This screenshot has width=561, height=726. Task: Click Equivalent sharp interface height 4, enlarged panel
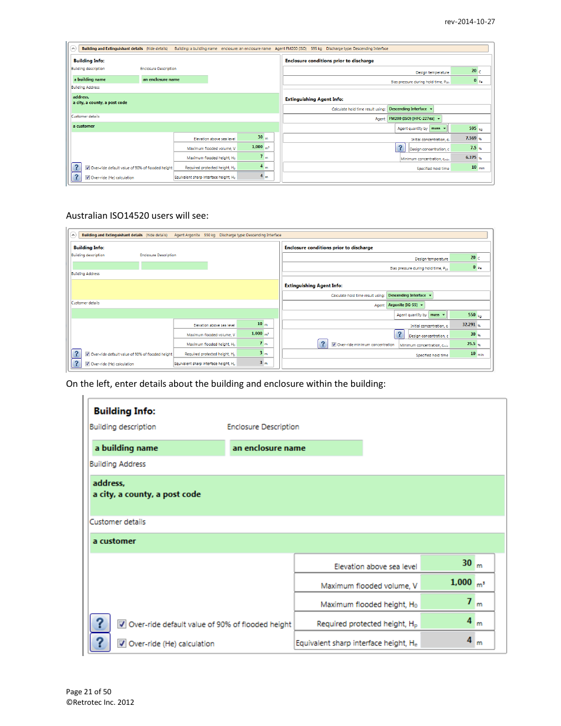tap(448, 640)
